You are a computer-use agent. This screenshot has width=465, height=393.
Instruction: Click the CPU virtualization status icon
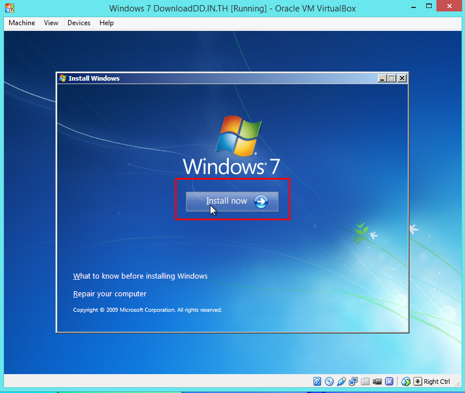tap(389, 382)
